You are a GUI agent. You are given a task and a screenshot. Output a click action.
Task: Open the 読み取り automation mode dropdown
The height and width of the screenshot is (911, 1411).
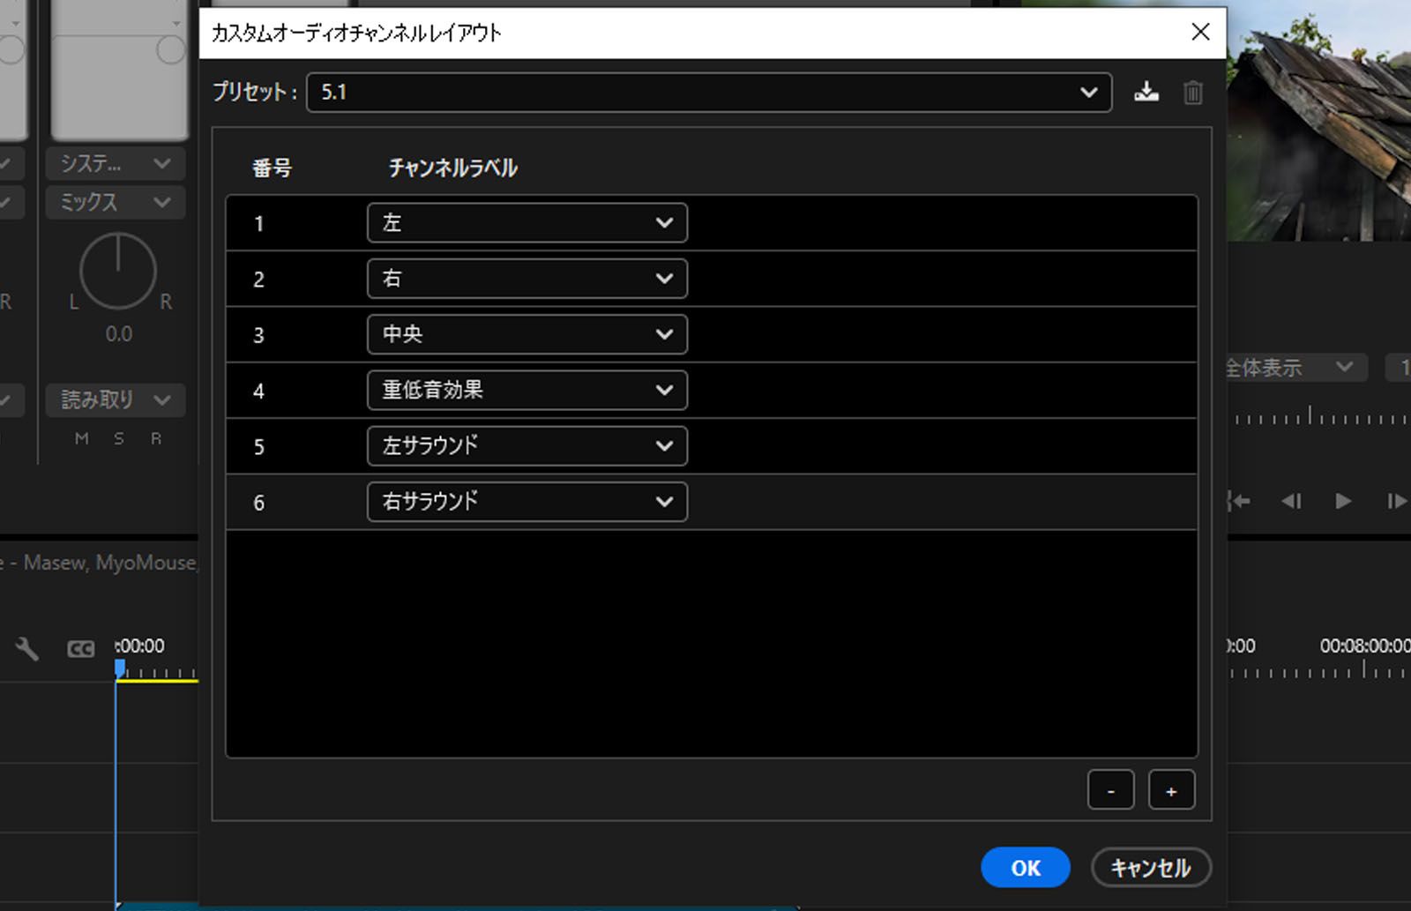click(115, 400)
